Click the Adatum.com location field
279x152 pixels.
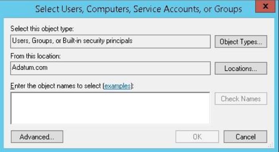click(110, 68)
